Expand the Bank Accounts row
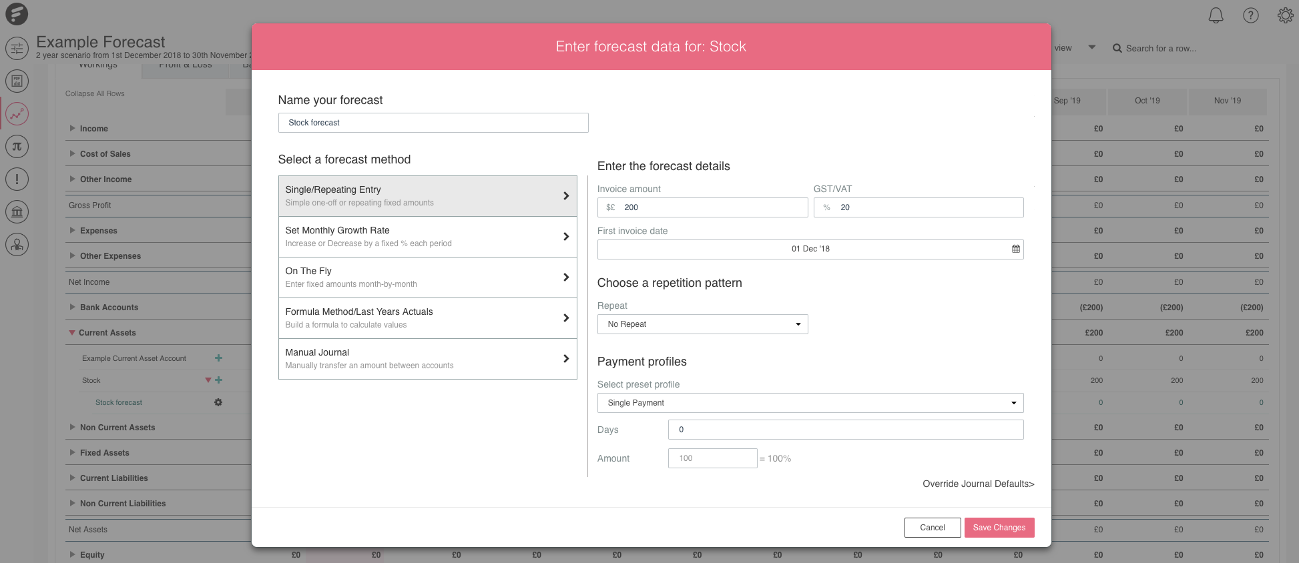The height and width of the screenshot is (563, 1299). click(x=72, y=307)
